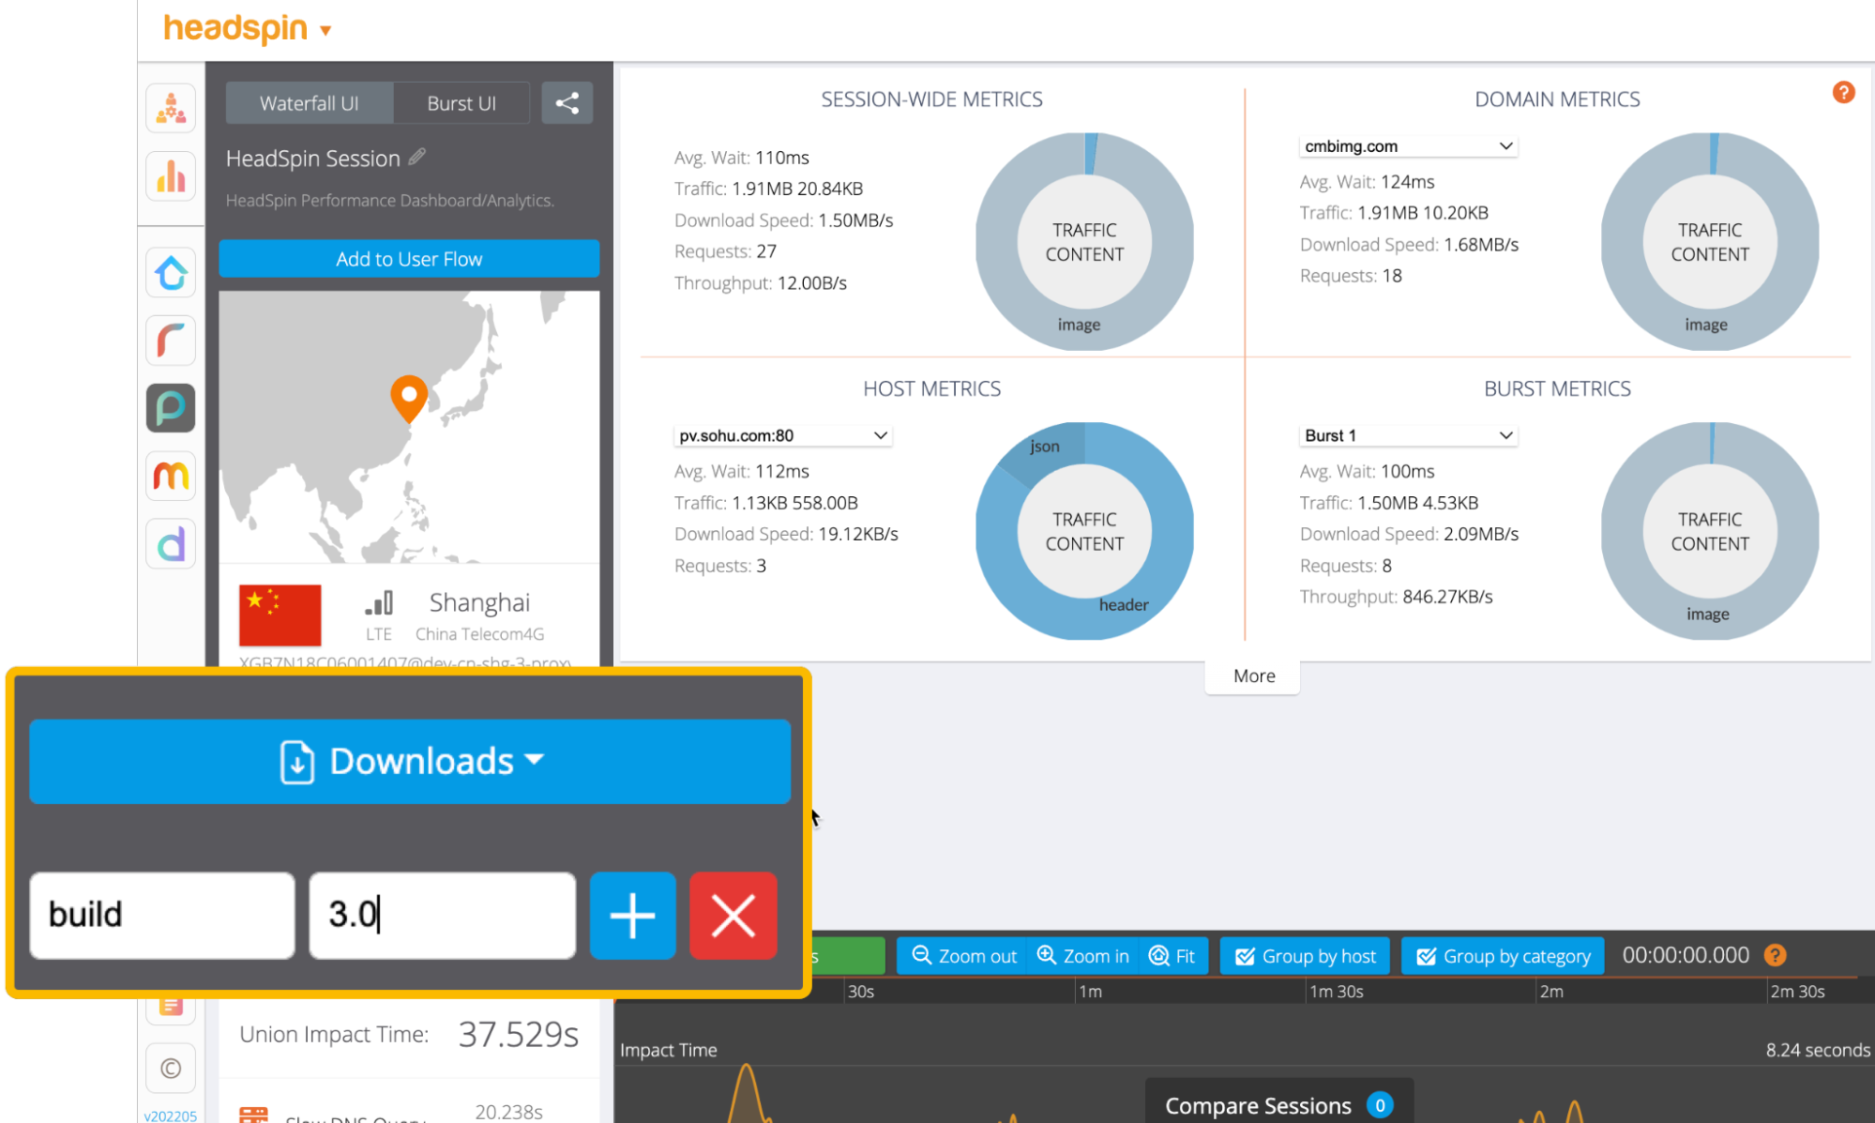Click the red X remove tag button

click(733, 915)
